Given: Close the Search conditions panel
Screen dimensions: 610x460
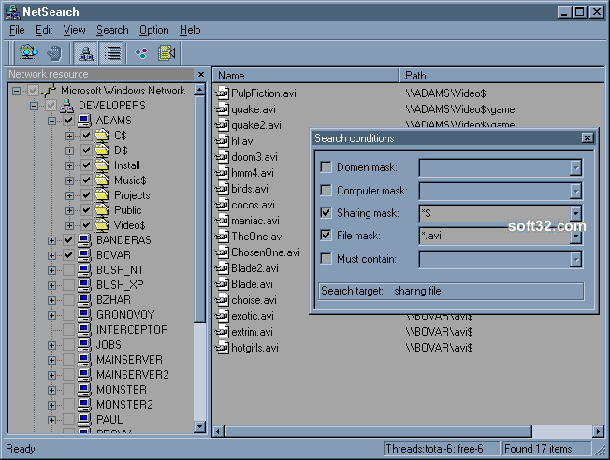Looking at the screenshot, I should coord(587,138).
